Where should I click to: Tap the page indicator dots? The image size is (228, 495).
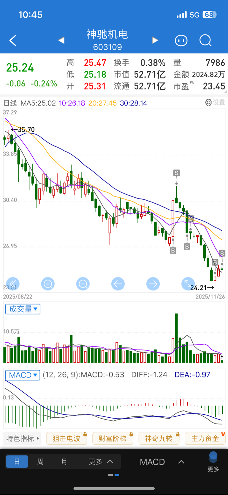coord(114,475)
